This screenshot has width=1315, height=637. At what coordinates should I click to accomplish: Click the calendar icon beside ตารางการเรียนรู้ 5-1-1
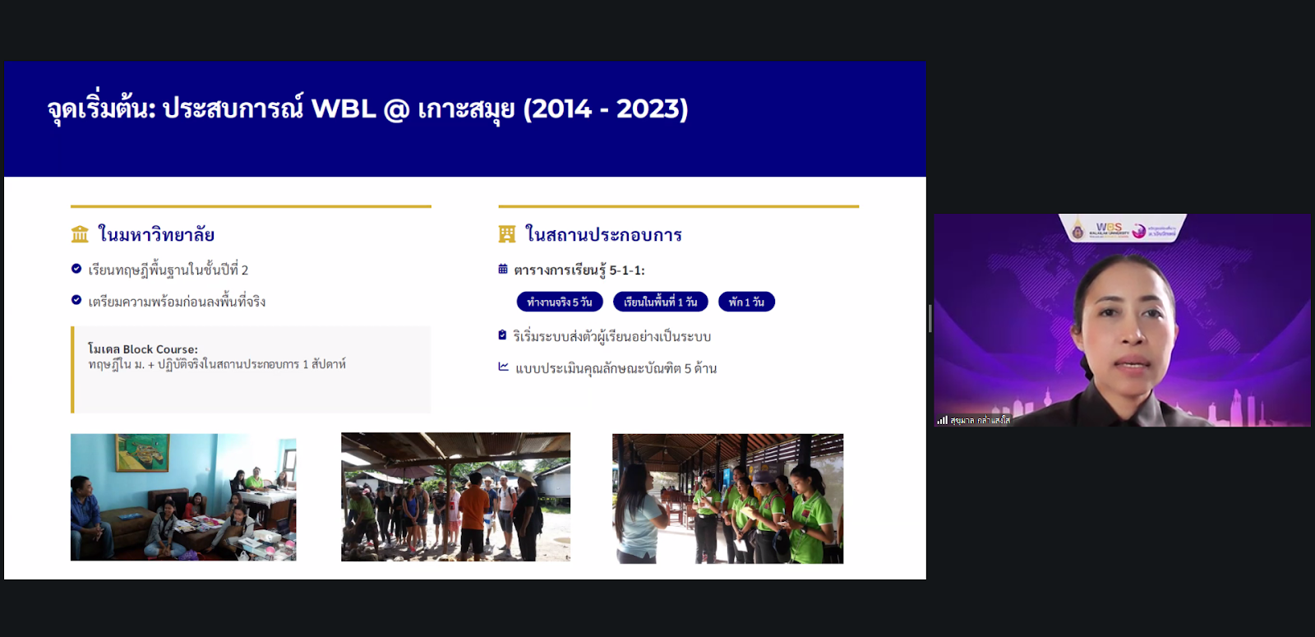coord(503,269)
